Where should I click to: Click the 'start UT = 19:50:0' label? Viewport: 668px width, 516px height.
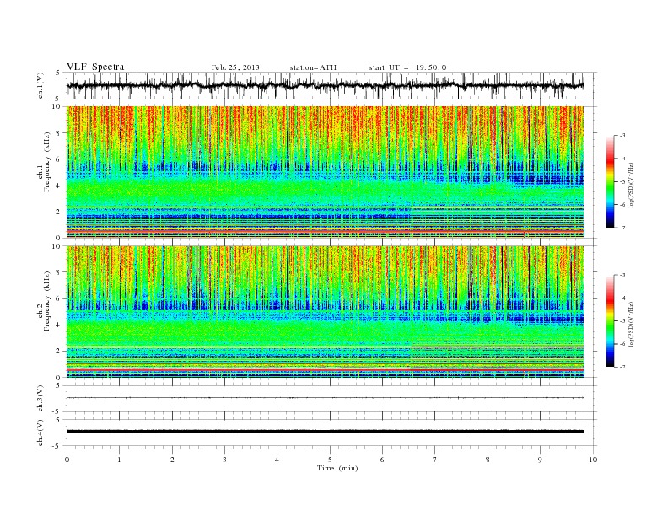coord(407,67)
